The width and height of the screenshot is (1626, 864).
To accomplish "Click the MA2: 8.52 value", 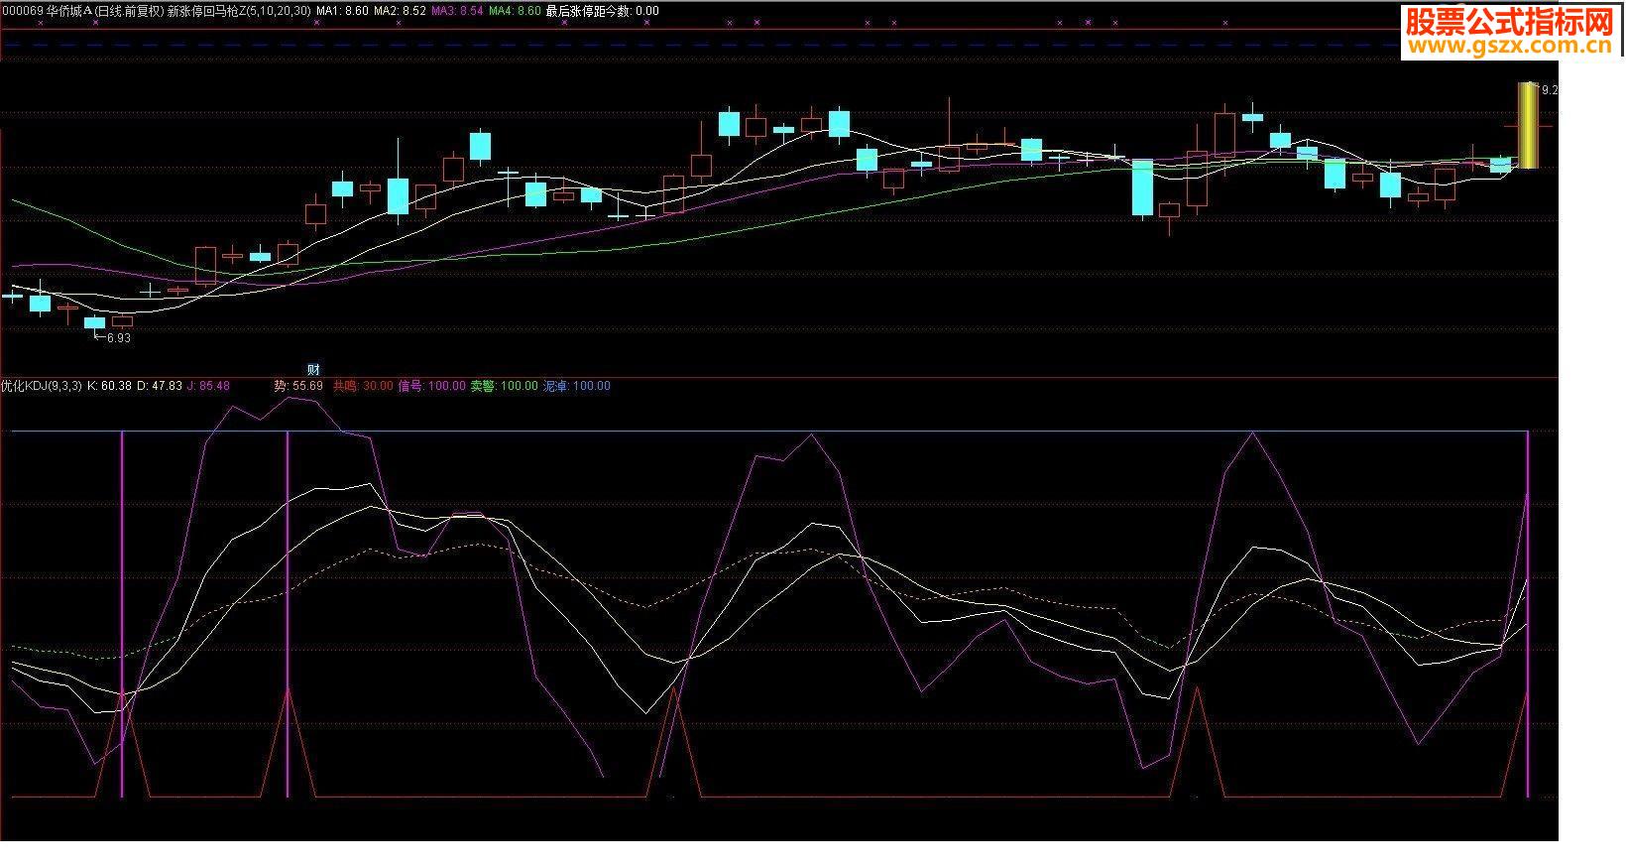I will click(x=400, y=11).
